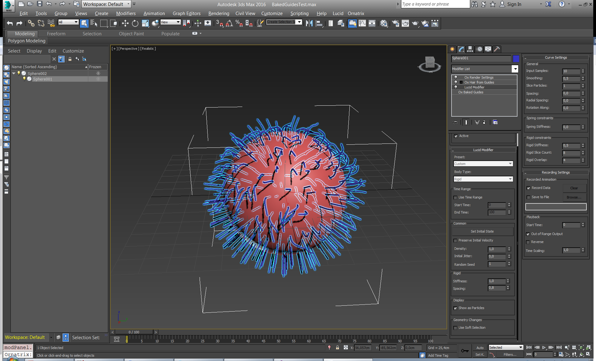Expand the Body Type Rigid dropdown
This screenshot has width=596, height=361.
510,179
